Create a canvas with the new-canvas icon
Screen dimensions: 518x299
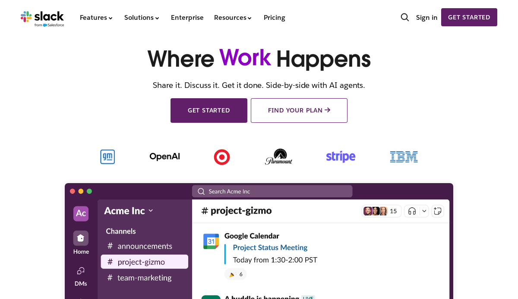(437, 211)
